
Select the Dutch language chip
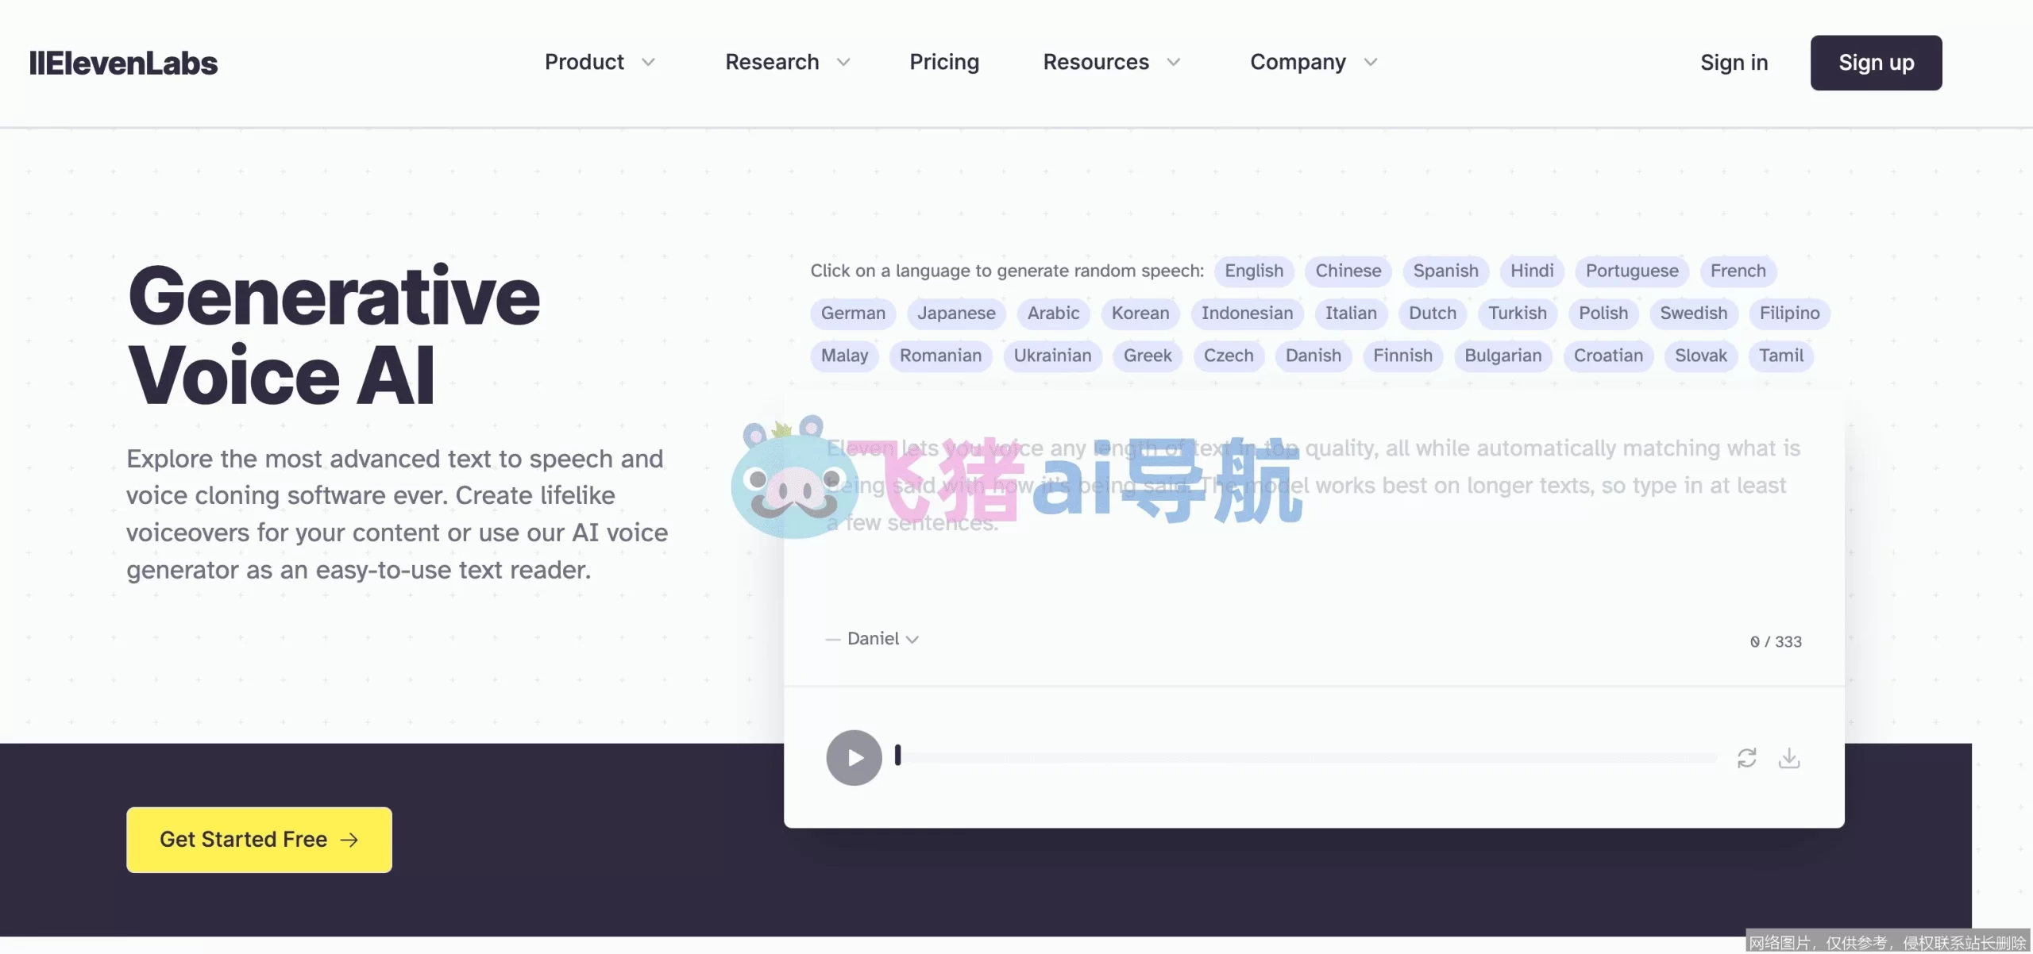tap(1433, 313)
